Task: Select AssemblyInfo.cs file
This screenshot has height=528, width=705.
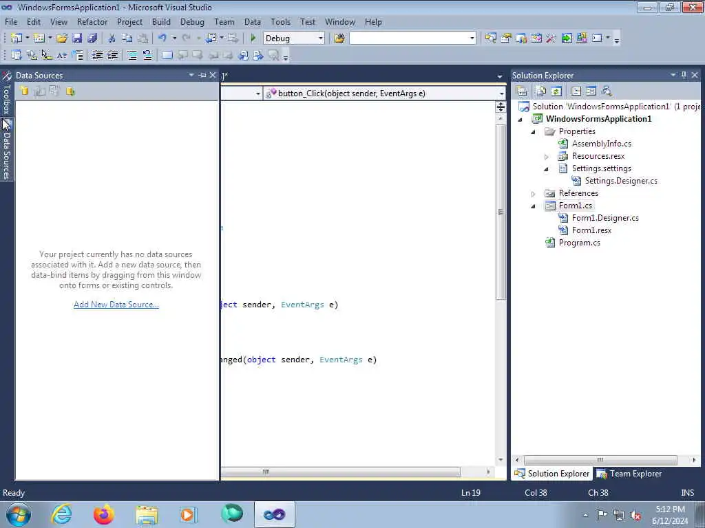Action: pyautogui.click(x=601, y=144)
